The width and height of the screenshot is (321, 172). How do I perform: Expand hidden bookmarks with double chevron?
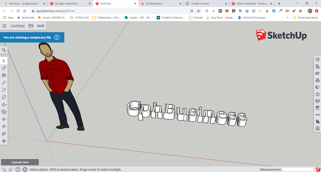pos(288,18)
